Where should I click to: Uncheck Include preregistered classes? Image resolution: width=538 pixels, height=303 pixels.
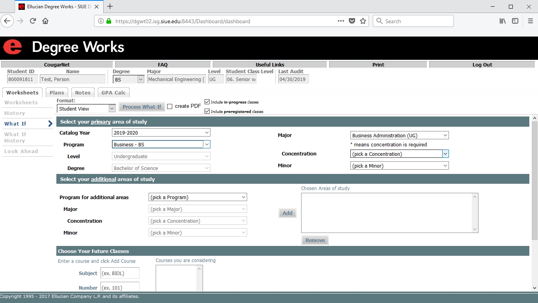[207, 111]
